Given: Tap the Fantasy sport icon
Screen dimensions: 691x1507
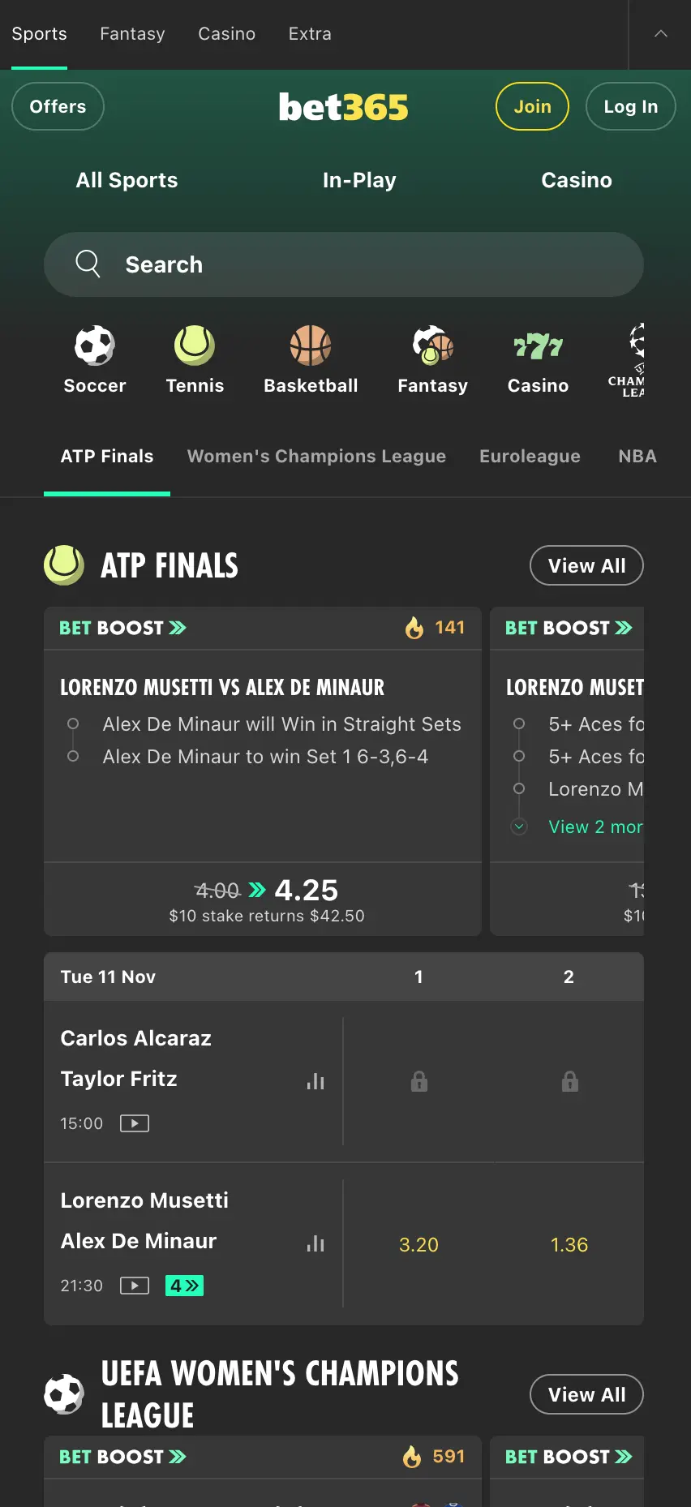Looking at the screenshot, I should coord(431,345).
